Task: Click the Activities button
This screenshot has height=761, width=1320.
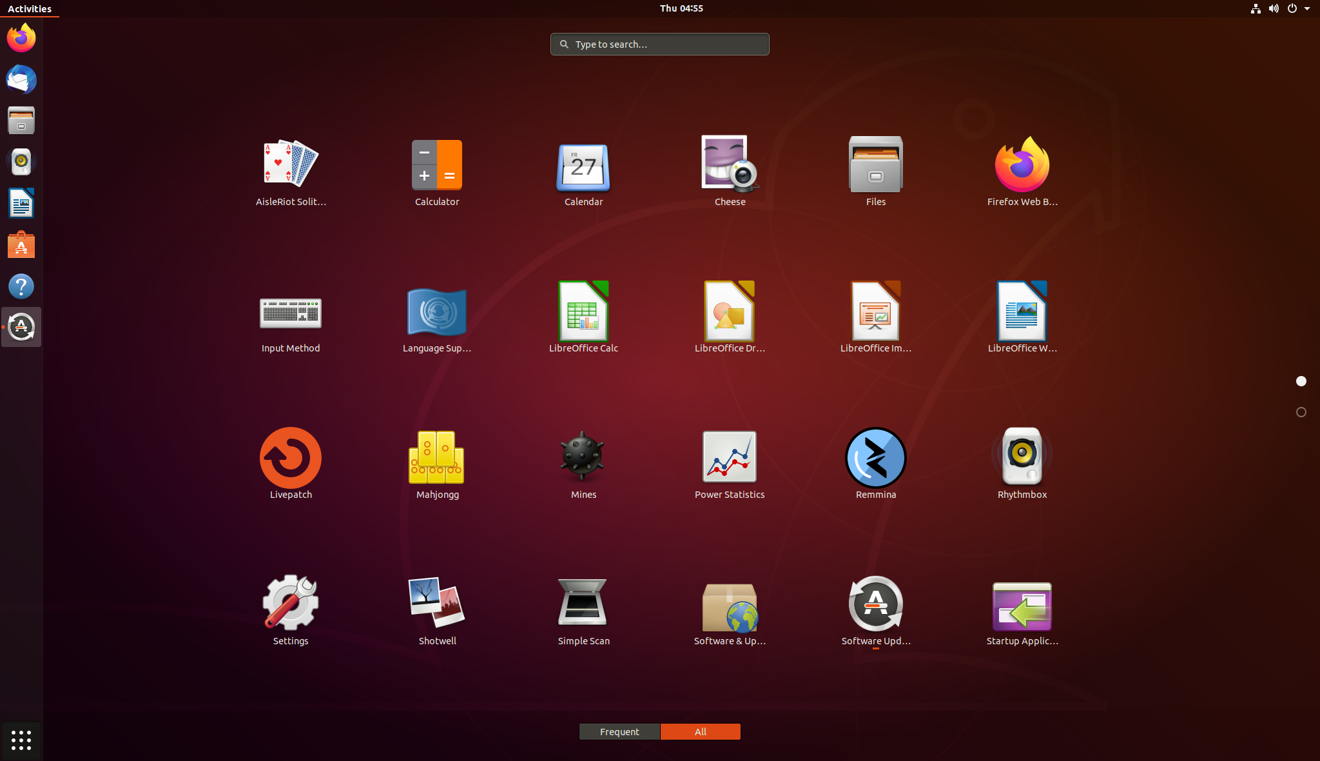Action: (x=29, y=8)
